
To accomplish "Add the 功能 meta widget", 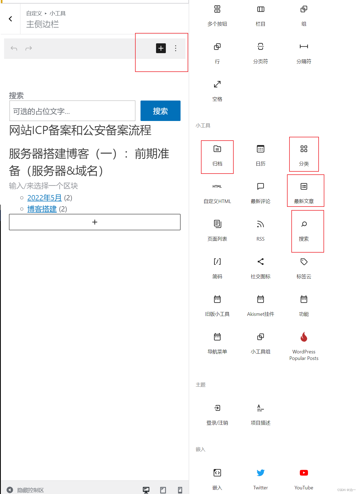I will (304, 306).
